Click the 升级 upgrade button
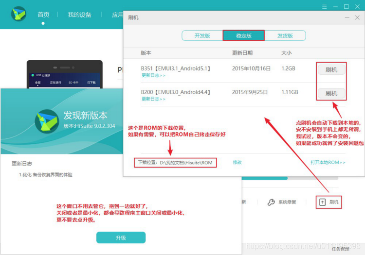 click(x=121, y=238)
